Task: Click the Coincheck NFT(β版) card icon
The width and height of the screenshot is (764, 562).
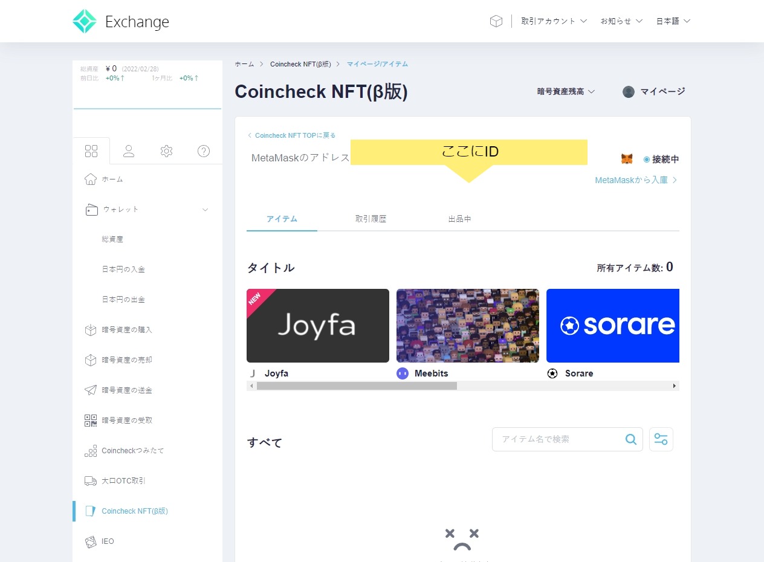Action: point(91,511)
